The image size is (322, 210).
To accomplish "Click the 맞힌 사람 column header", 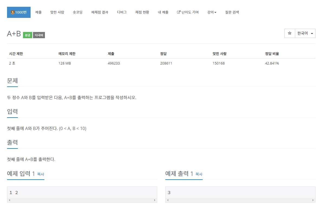I will 219,54.
